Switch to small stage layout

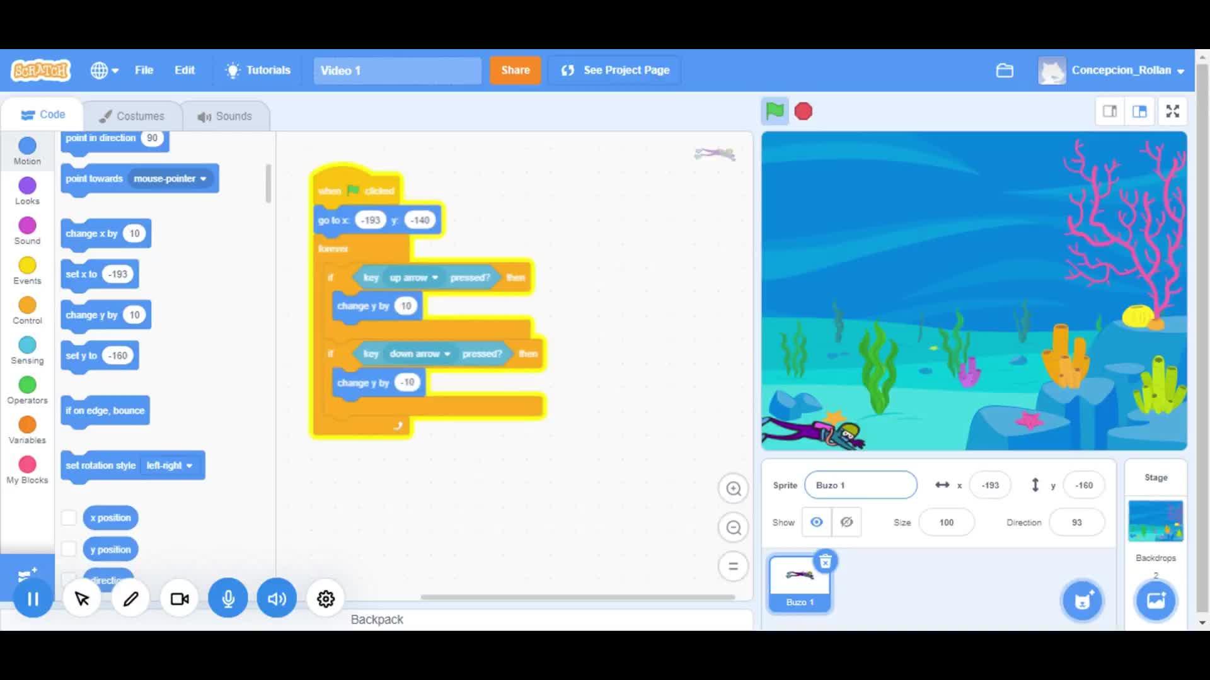pyautogui.click(x=1110, y=111)
